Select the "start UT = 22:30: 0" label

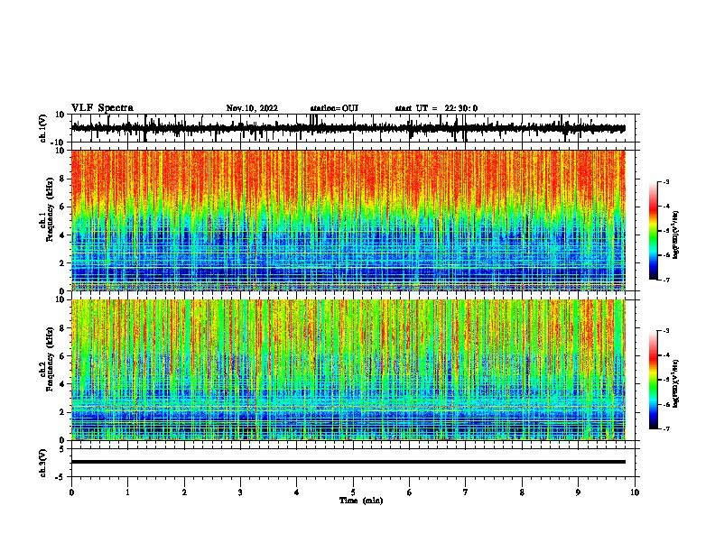pos(436,108)
